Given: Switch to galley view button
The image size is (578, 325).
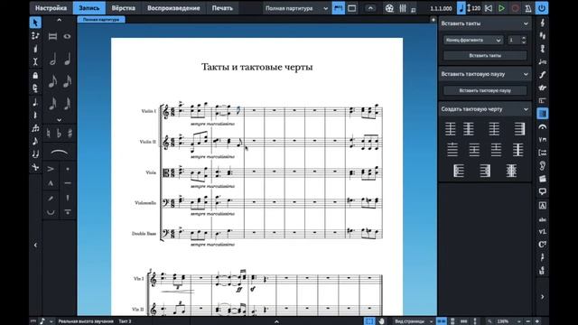Looking at the screenshot, I should 338,8.
